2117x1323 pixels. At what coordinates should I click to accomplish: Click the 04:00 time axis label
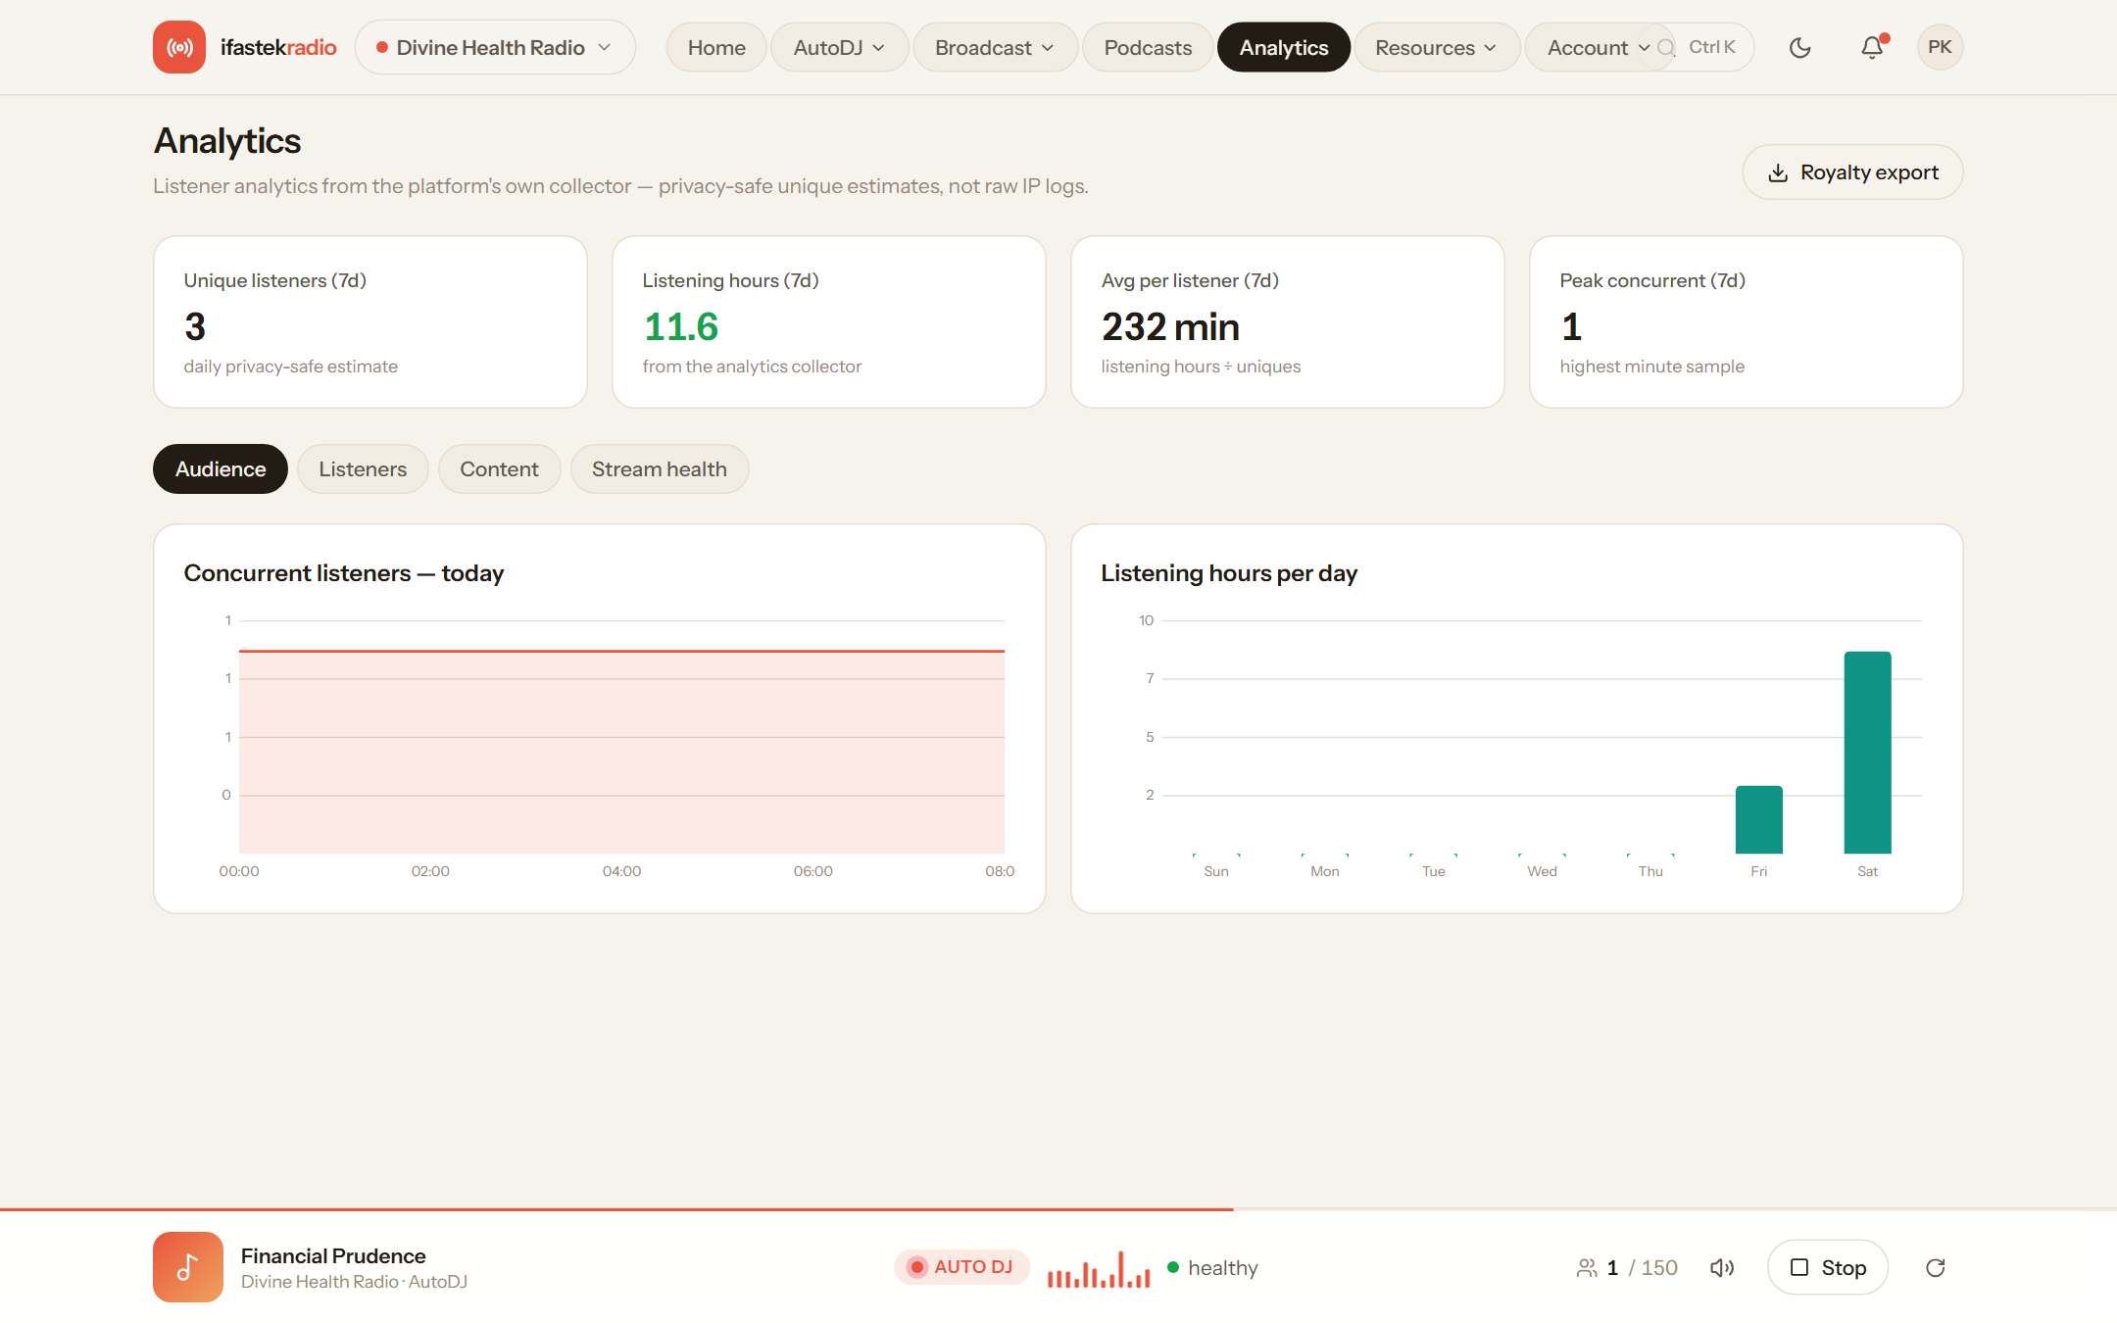coord(621,871)
